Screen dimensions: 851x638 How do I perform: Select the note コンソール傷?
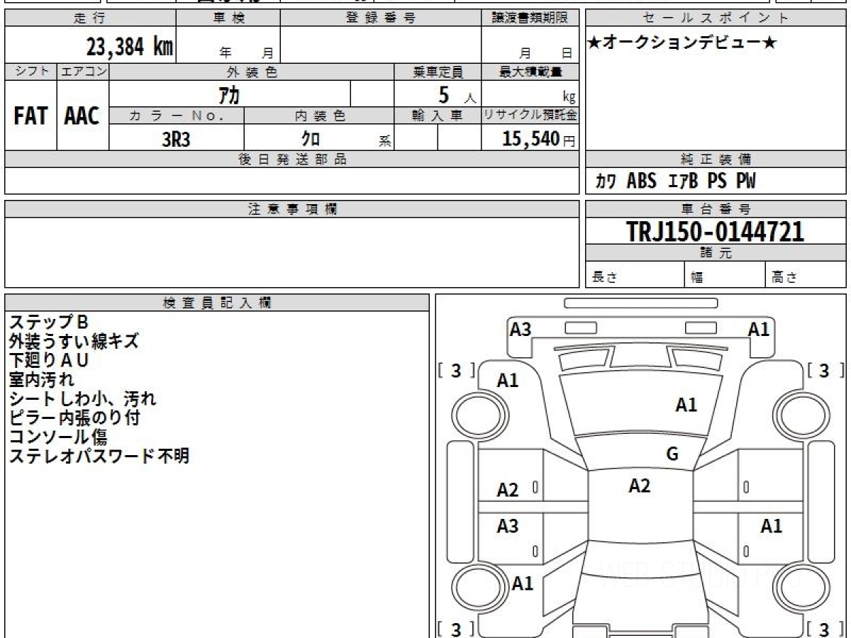pos(57,437)
